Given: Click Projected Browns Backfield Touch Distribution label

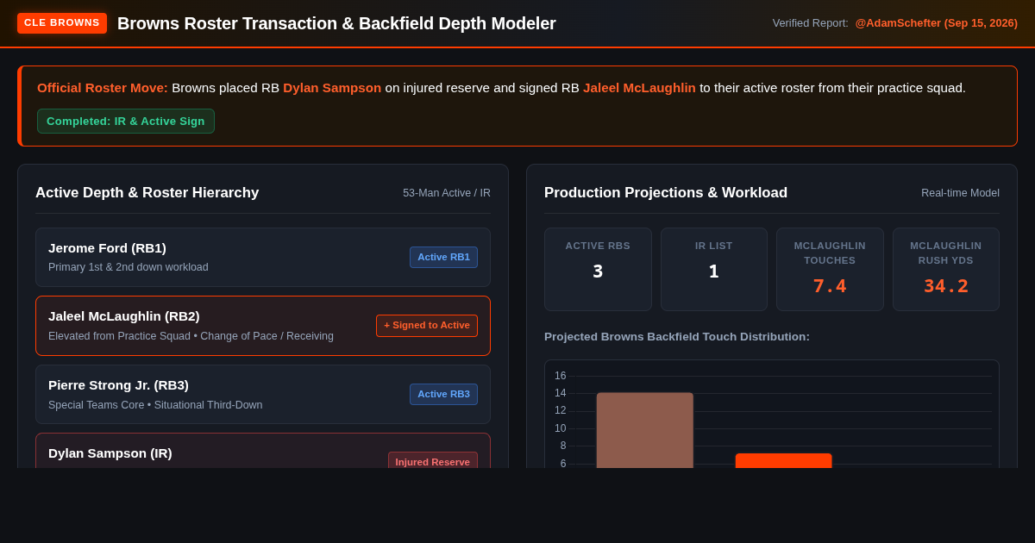Looking at the screenshot, I should [677, 337].
